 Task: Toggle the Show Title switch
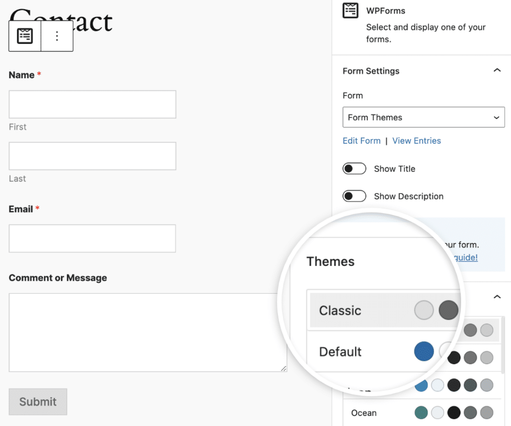coord(354,169)
